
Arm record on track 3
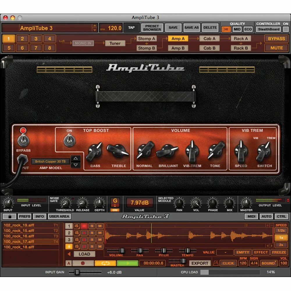pos(84,239)
